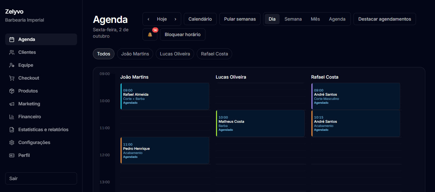Image resolution: width=435 pixels, height=192 pixels.
Task: Open Marketing in the sidebar
Action: (x=41, y=104)
